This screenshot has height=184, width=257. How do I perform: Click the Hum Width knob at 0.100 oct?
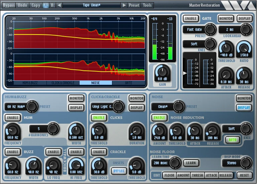pos(76,131)
